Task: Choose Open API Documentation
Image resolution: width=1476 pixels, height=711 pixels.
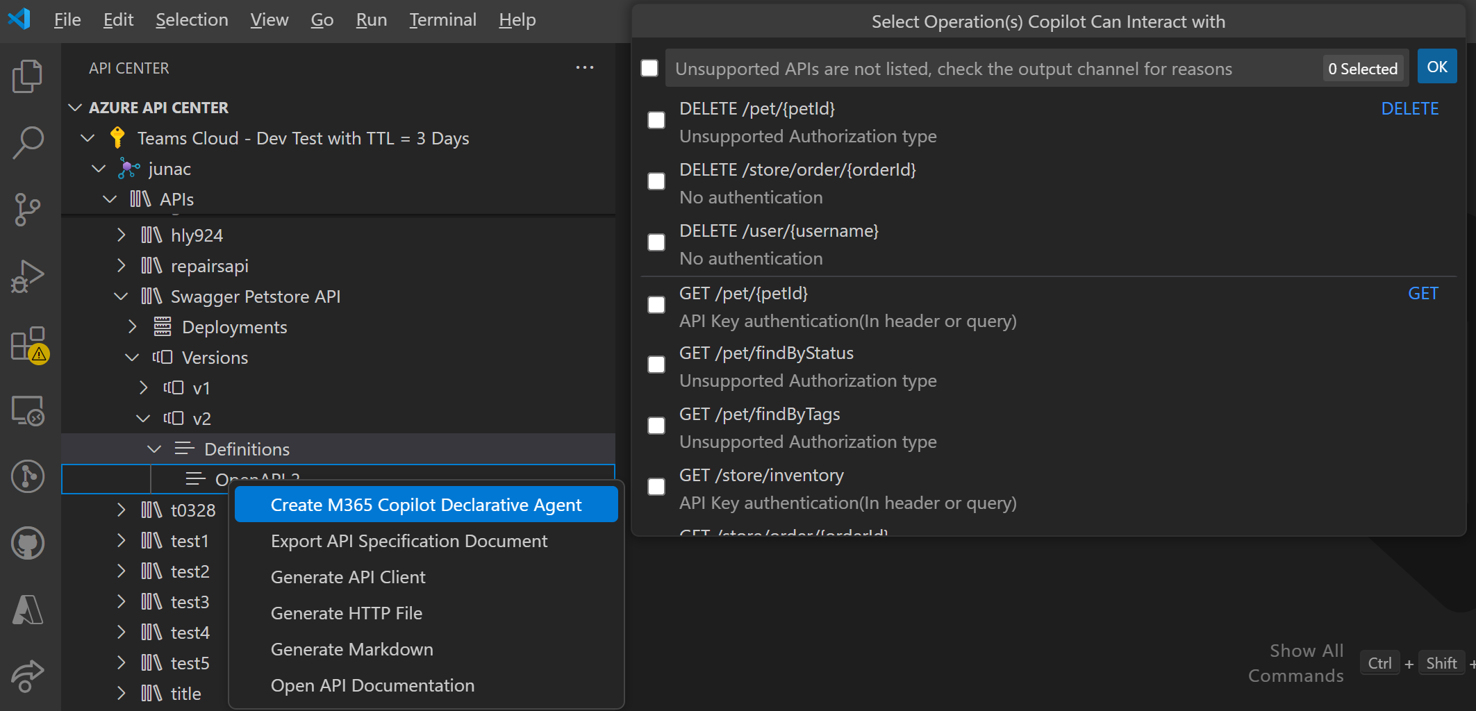Action: 426,685
